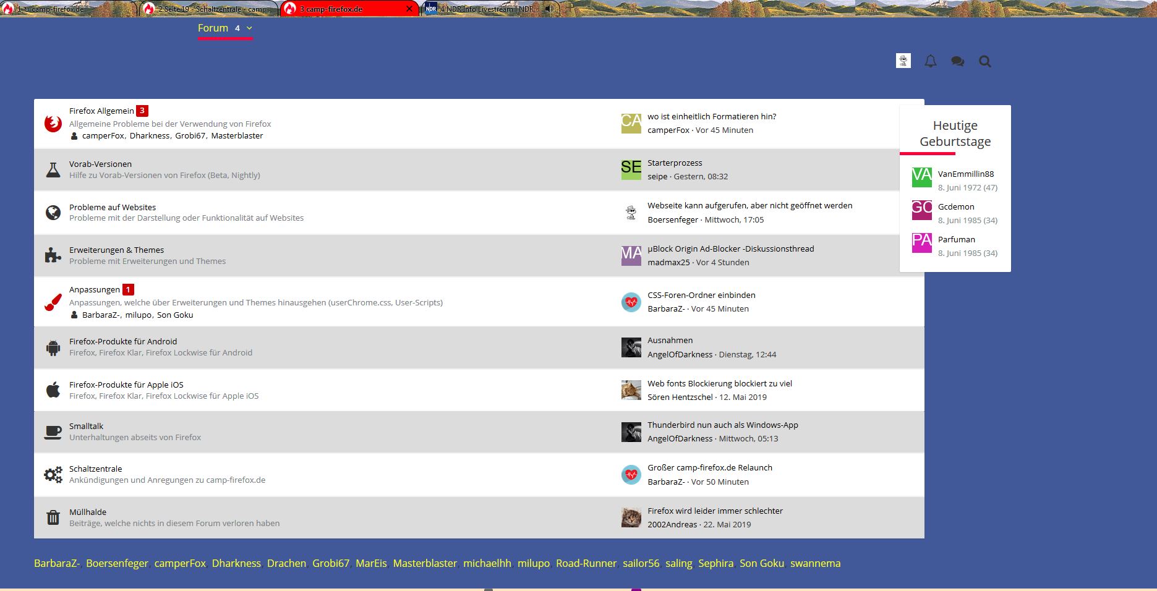Open the notifications bell
The height and width of the screenshot is (591, 1157).
[930, 61]
